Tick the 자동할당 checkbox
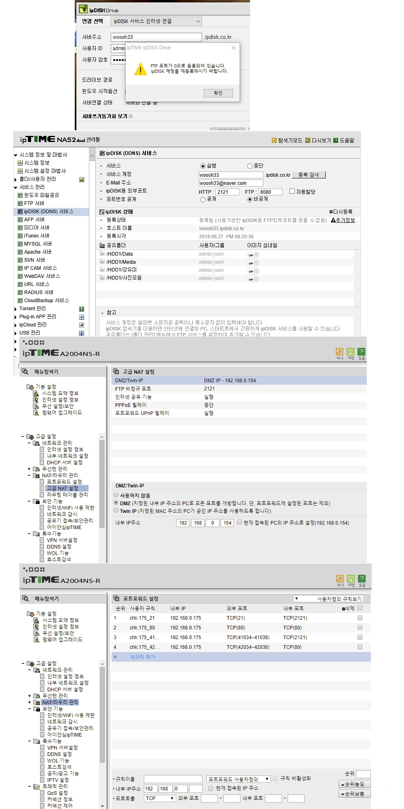The width and height of the screenshot is (404, 809). tap(292, 191)
